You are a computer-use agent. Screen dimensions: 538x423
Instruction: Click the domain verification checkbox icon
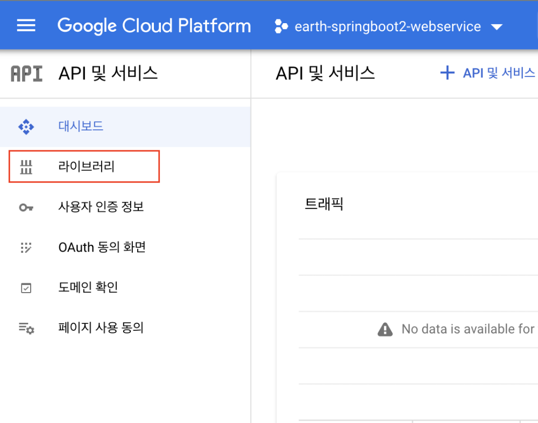pos(26,288)
